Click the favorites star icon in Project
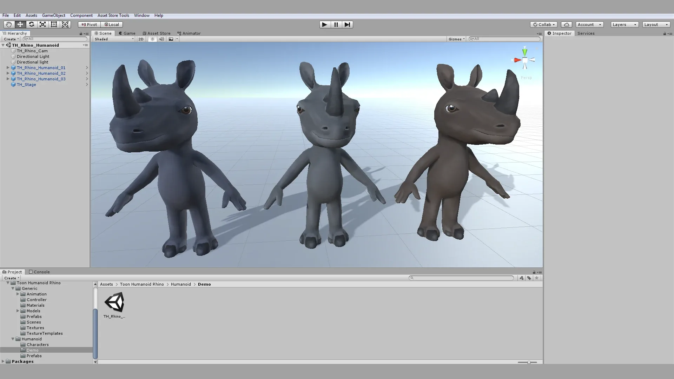 click(536, 278)
